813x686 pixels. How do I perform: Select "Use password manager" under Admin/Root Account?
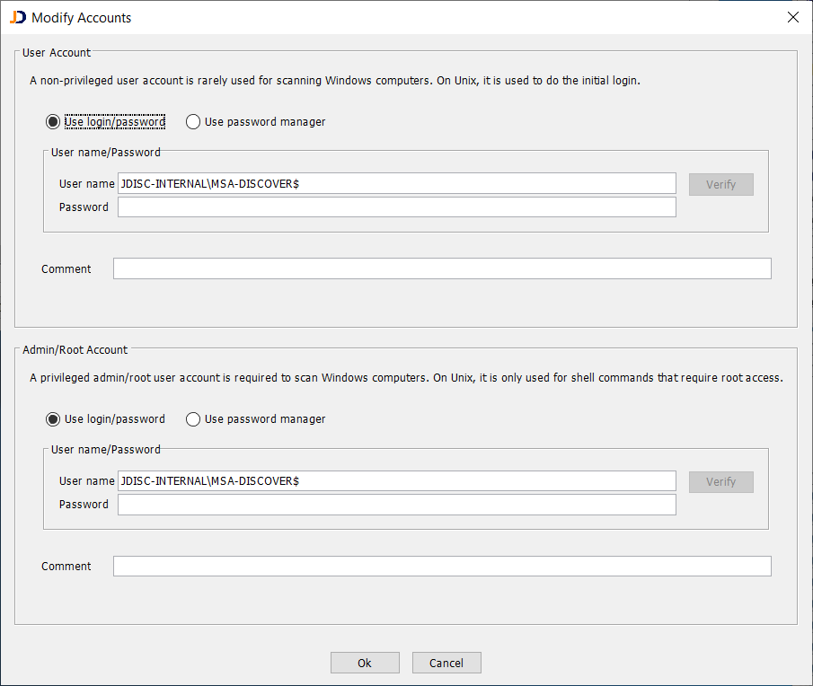click(x=193, y=418)
